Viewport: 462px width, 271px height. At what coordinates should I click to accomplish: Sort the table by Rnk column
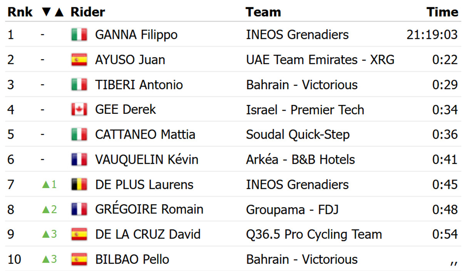tap(20, 12)
